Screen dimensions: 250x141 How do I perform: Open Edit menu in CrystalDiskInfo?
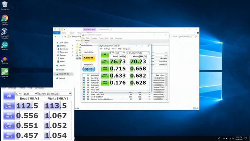87,38
